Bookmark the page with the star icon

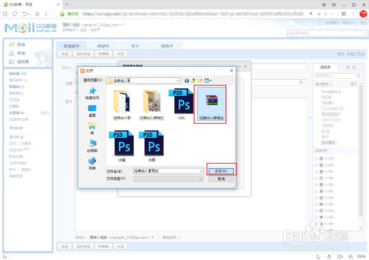pyautogui.click(x=37, y=14)
